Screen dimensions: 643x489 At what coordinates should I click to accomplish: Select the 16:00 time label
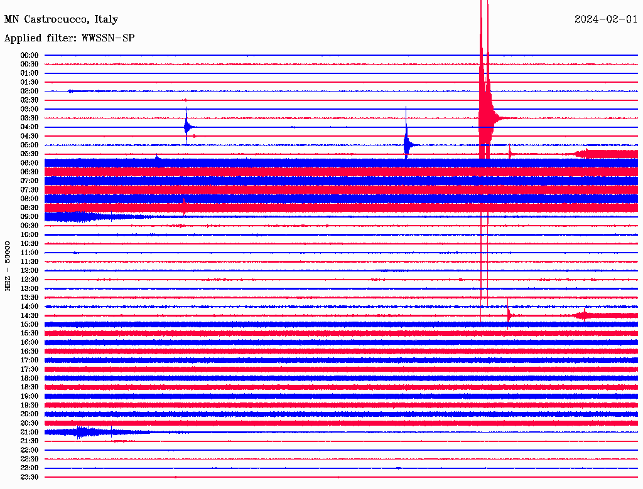click(x=30, y=342)
